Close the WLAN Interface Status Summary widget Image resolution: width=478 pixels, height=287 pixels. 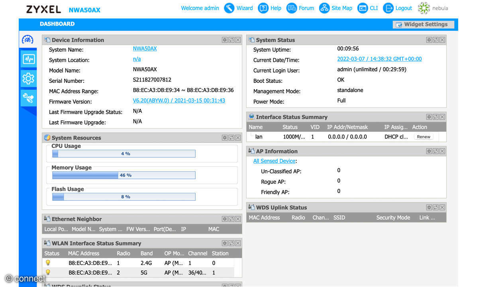click(x=238, y=243)
